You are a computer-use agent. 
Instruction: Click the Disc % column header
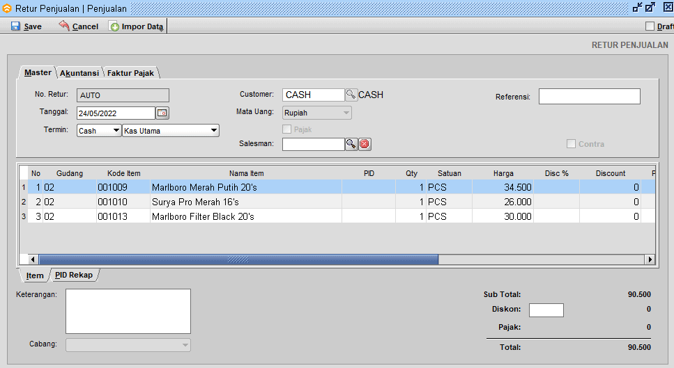coord(557,173)
